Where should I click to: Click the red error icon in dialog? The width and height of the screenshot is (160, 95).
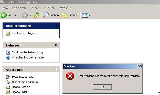[70, 76]
